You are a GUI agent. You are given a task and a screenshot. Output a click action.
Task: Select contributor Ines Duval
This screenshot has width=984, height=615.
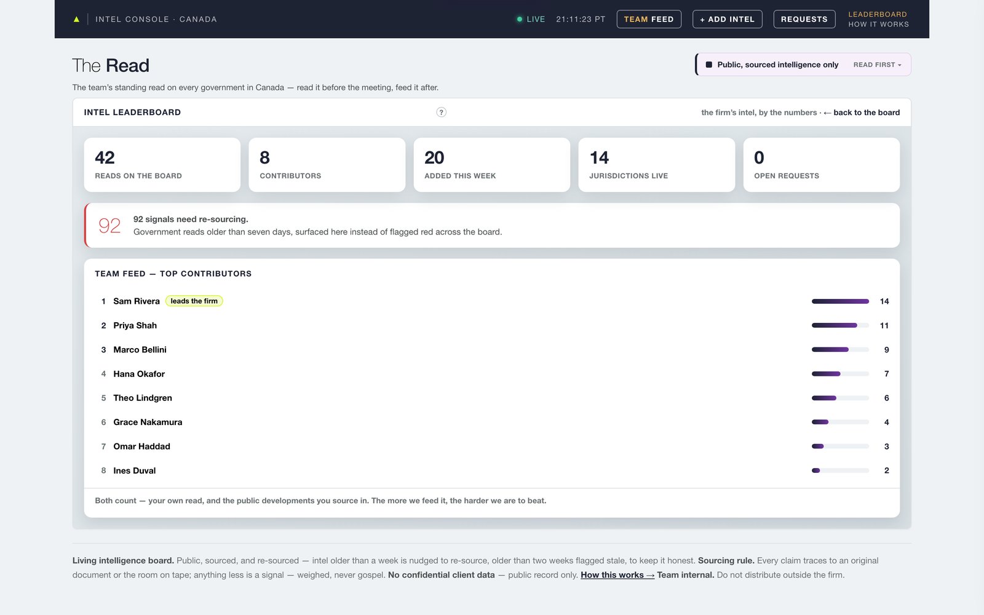(x=135, y=470)
